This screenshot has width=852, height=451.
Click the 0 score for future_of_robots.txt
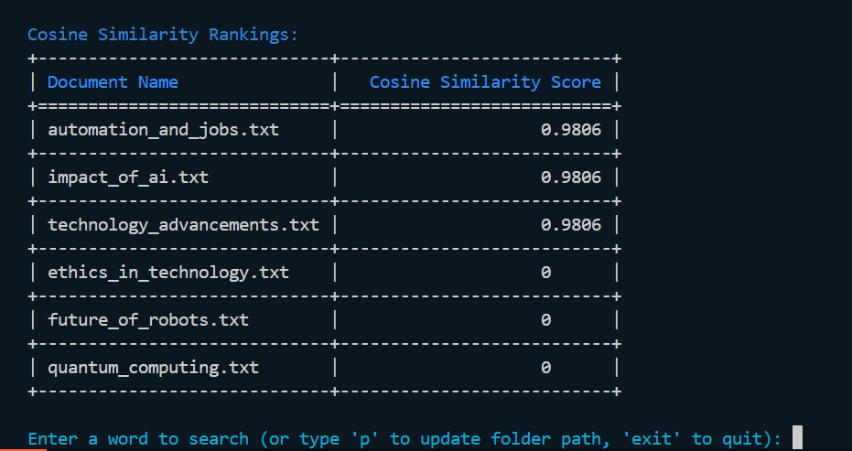(546, 319)
